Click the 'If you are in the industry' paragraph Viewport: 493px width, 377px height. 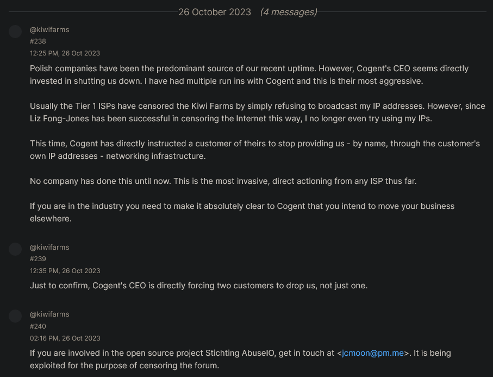tap(242, 212)
